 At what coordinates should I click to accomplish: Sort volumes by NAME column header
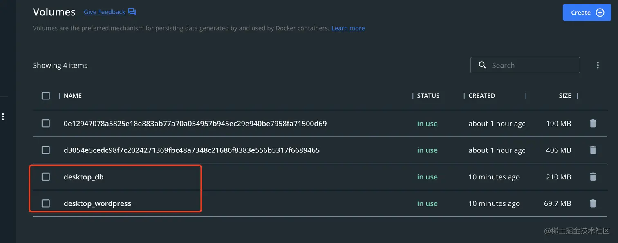pos(73,96)
